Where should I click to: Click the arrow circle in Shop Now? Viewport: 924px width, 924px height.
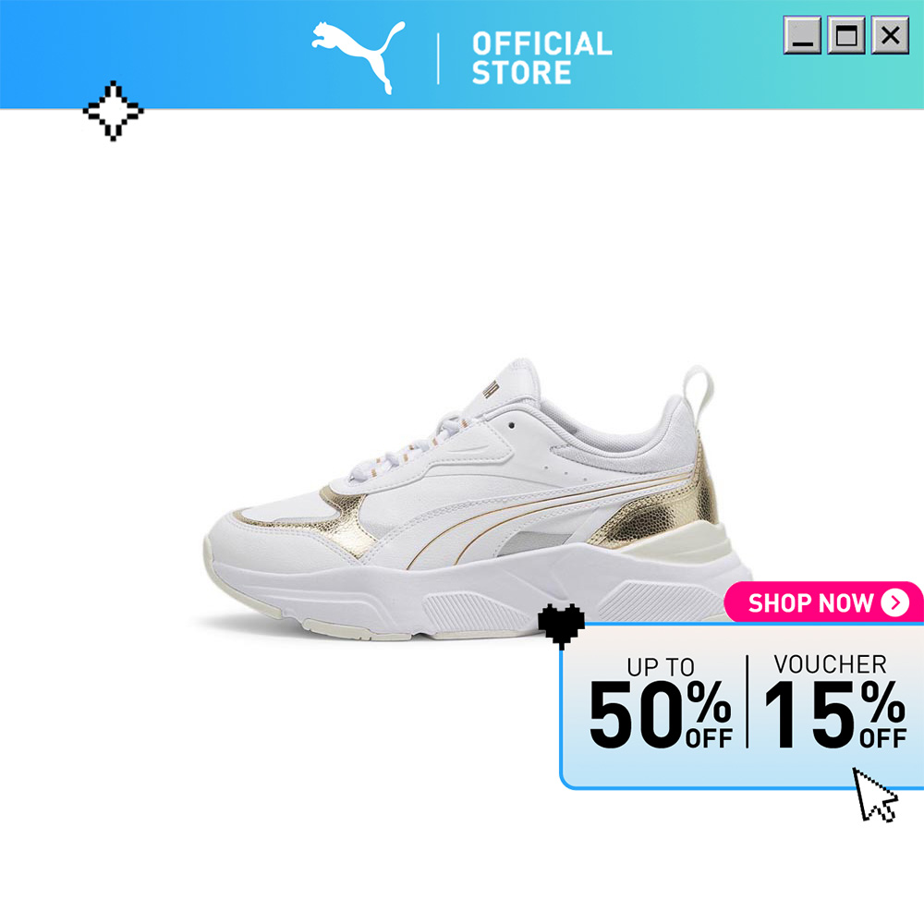(895, 602)
